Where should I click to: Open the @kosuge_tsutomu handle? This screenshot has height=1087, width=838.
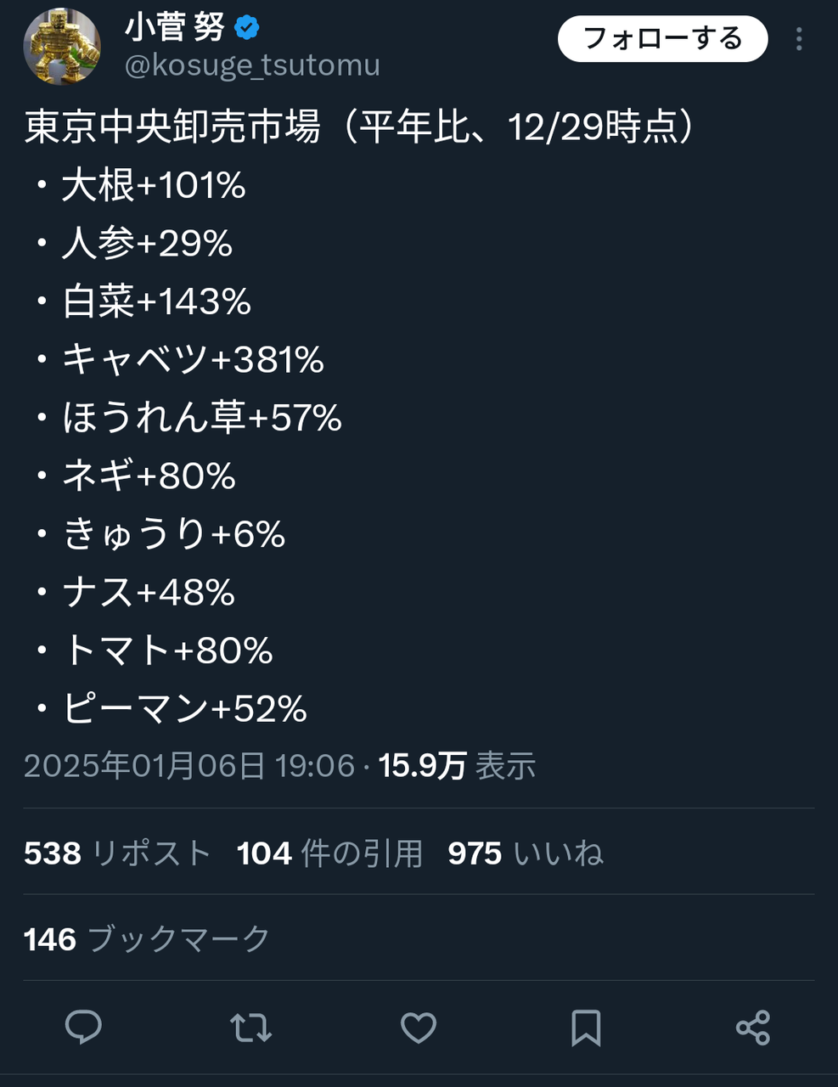(252, 65)
